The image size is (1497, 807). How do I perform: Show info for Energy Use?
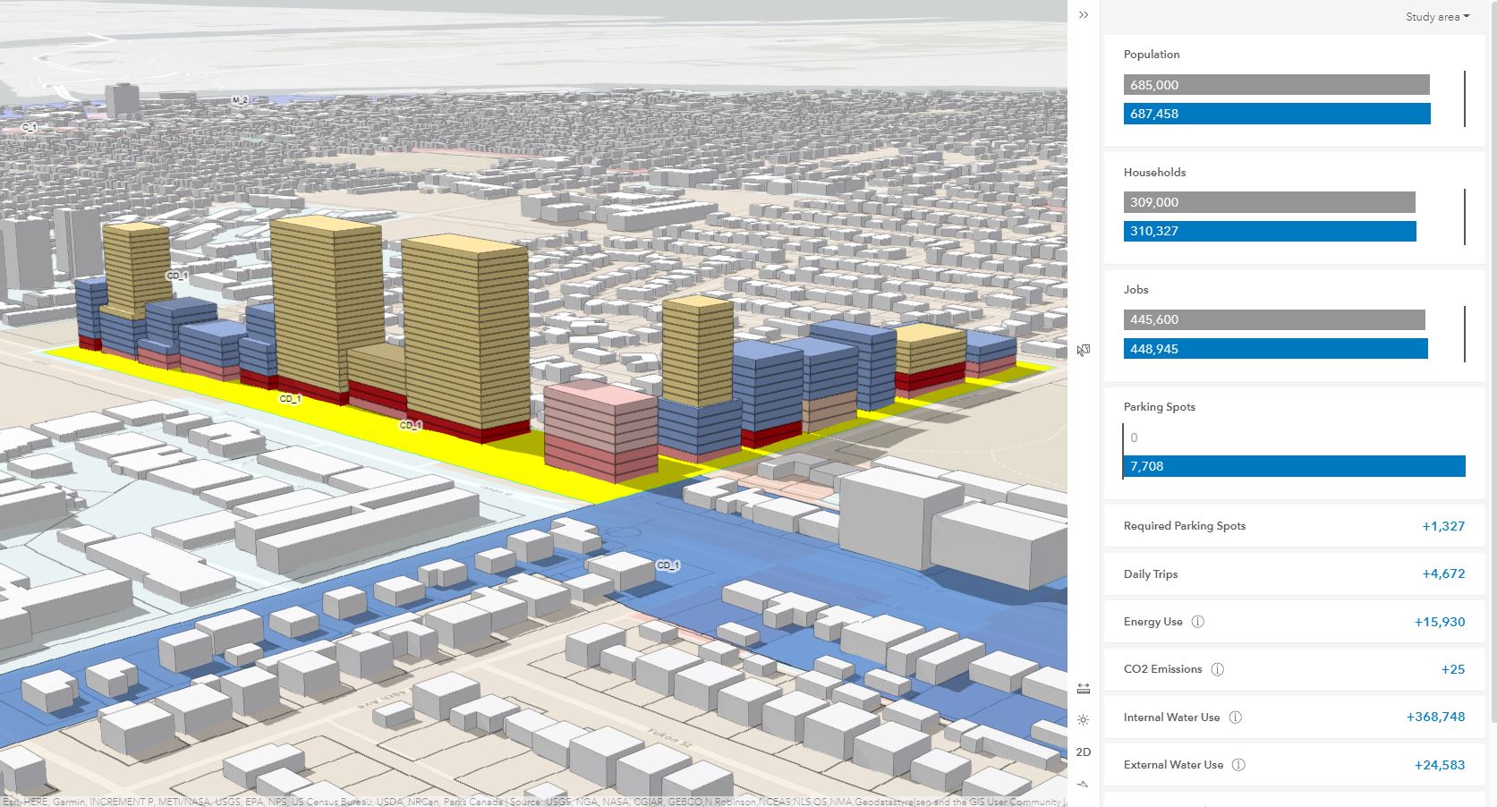tap(1198, 622)
